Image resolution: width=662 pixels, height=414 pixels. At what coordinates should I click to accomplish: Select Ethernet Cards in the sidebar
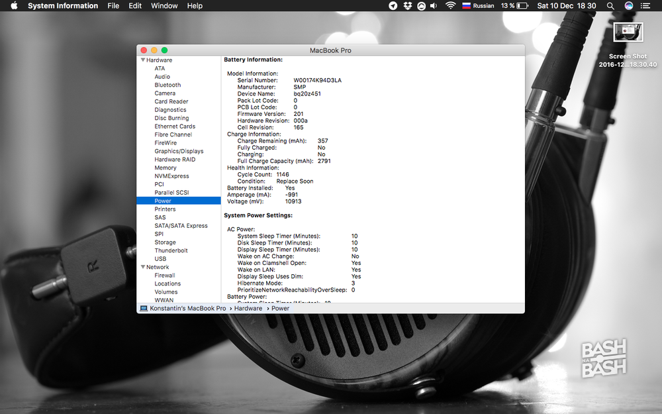(175, 127)
